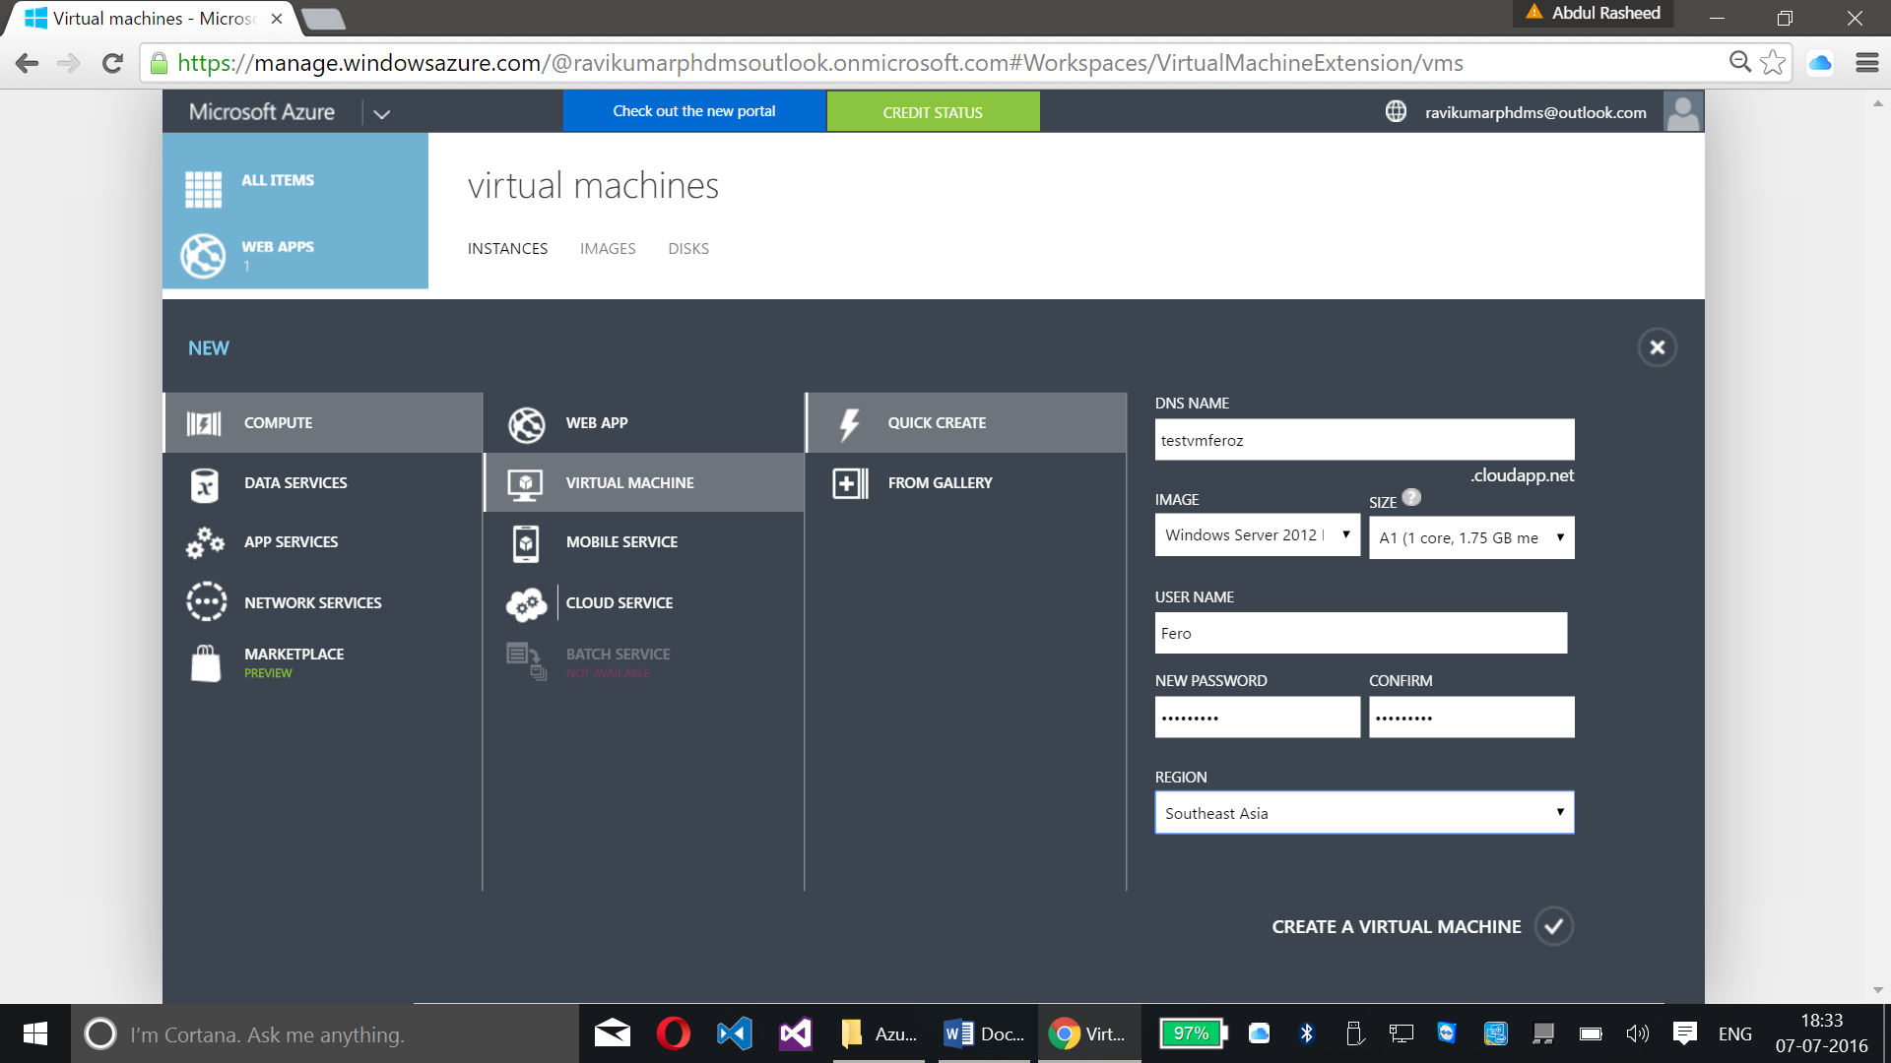Choose the Virtual Machine monitor icon

pyautogui.click(x=525, y=484)
